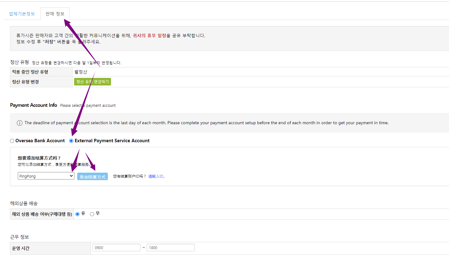Click the Payment Account Info heading
Viewport: 449px width, 259px height.
pos(33,105)
